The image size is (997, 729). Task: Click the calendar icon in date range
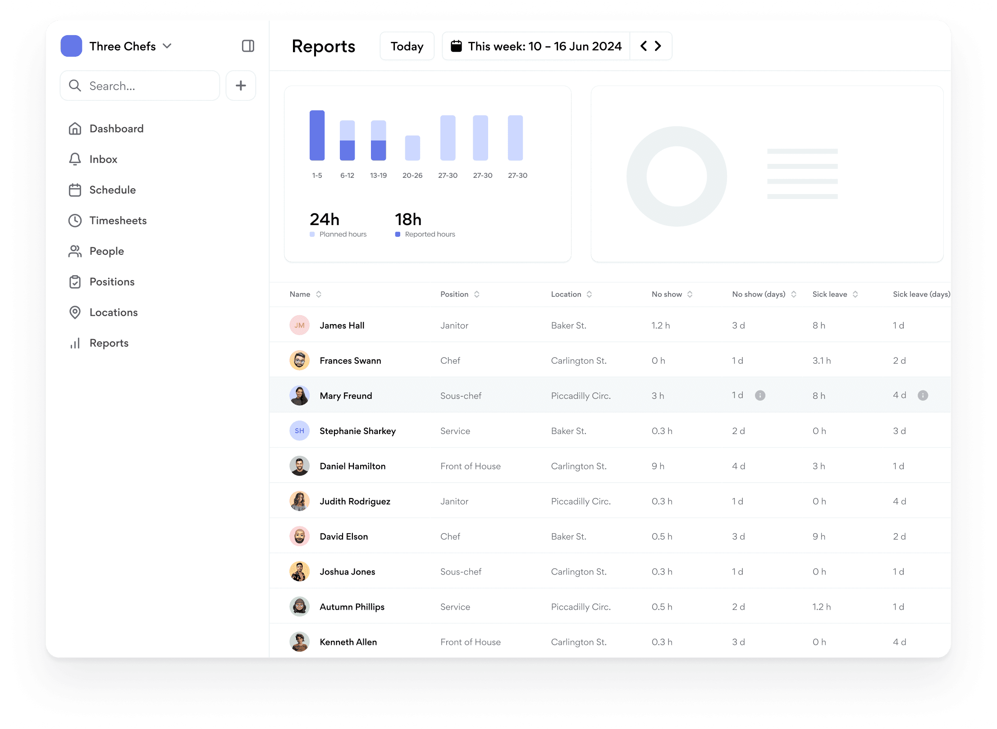456,46
